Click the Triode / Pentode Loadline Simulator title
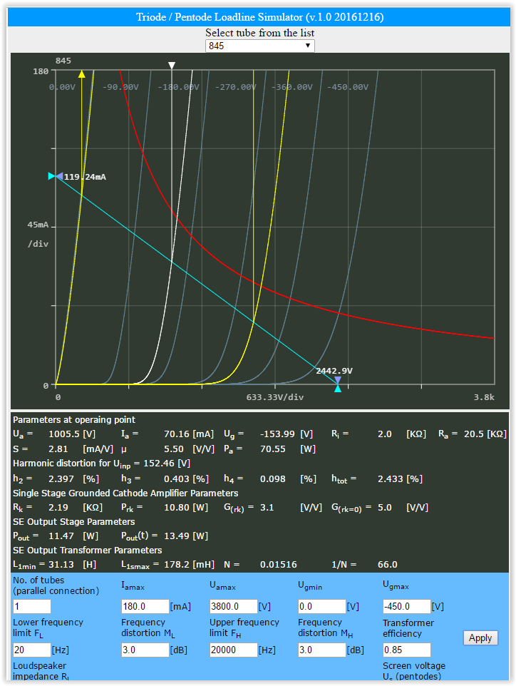This screenshot has width=516, height=686. [x=259, y=17]
